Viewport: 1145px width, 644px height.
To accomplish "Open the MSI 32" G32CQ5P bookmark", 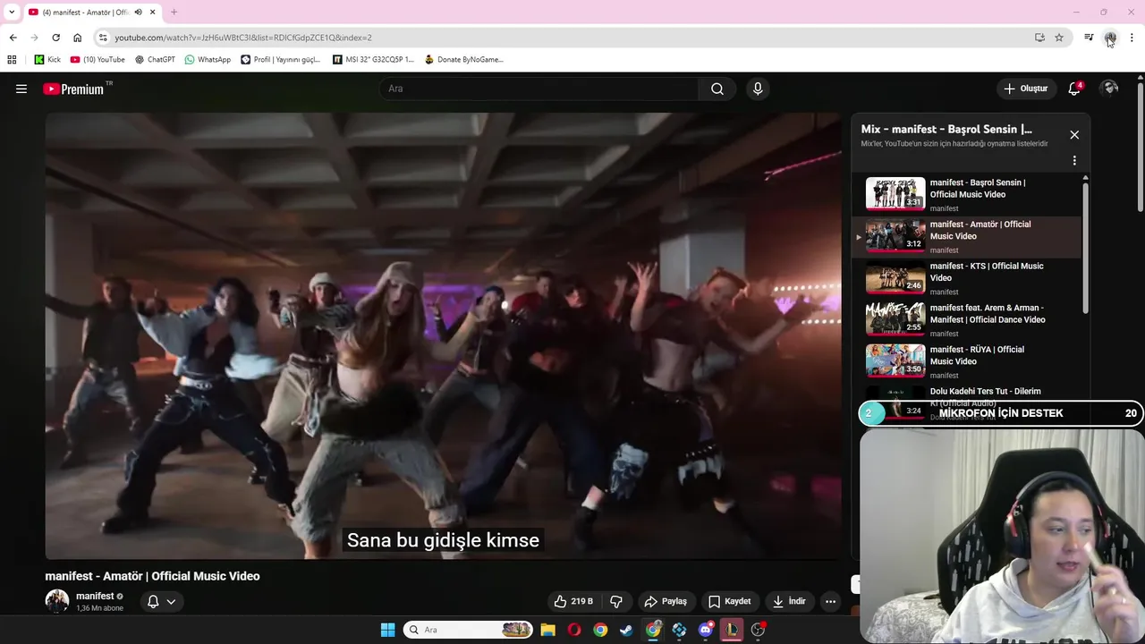I will pos(373,60).
